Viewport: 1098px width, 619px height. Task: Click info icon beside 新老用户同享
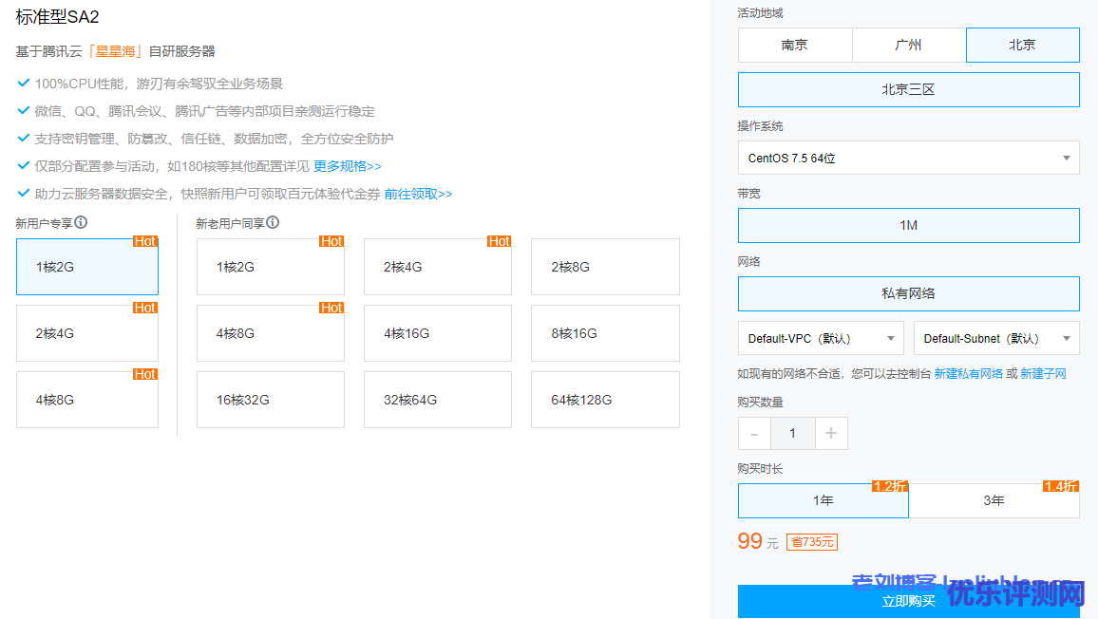(273, 222)
